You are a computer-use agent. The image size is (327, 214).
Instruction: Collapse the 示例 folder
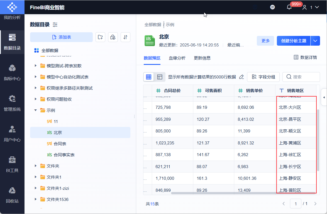36,110
